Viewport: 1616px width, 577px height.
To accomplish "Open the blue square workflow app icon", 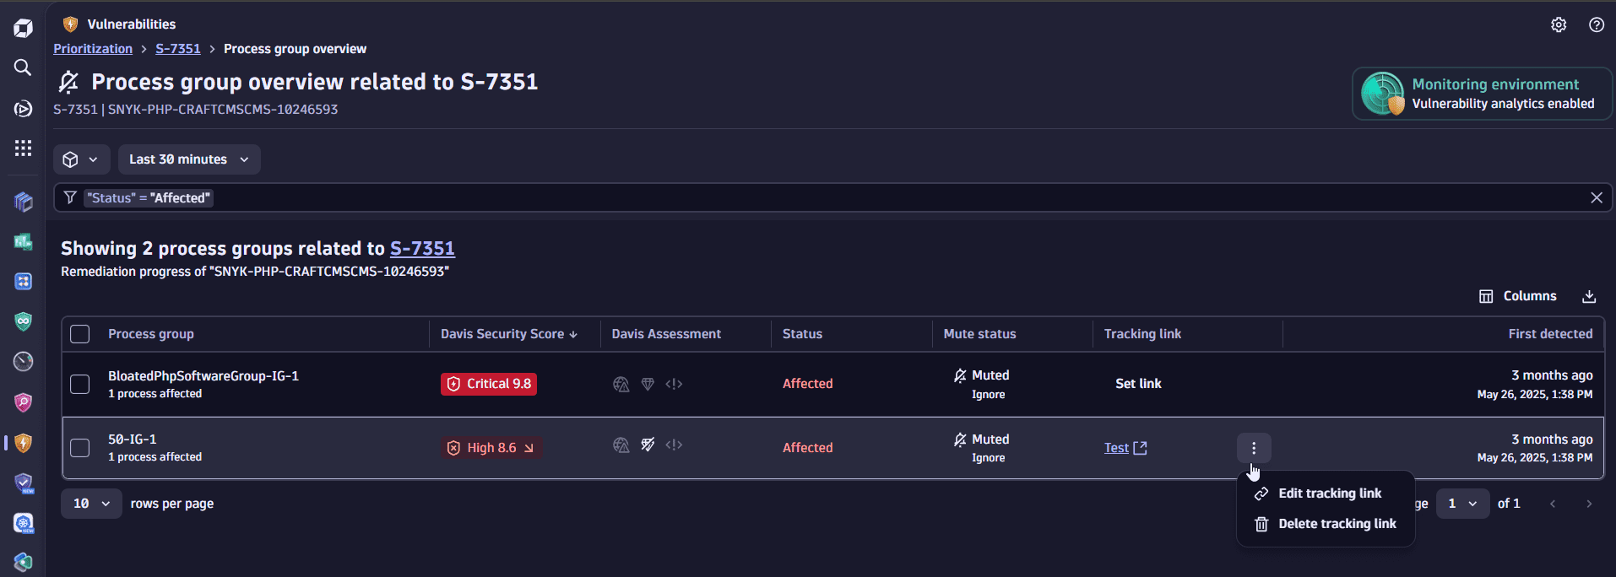I will tap(23, 282).
